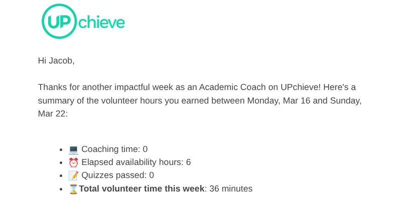The height and width of the screenshot is (210, 420).
Task: Click the alarm clock emoji icon
Action: (x=73, y=162)
